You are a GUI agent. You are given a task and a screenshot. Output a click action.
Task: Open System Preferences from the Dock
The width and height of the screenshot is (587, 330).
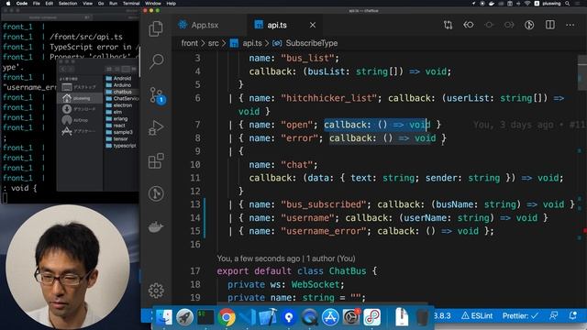351,317
